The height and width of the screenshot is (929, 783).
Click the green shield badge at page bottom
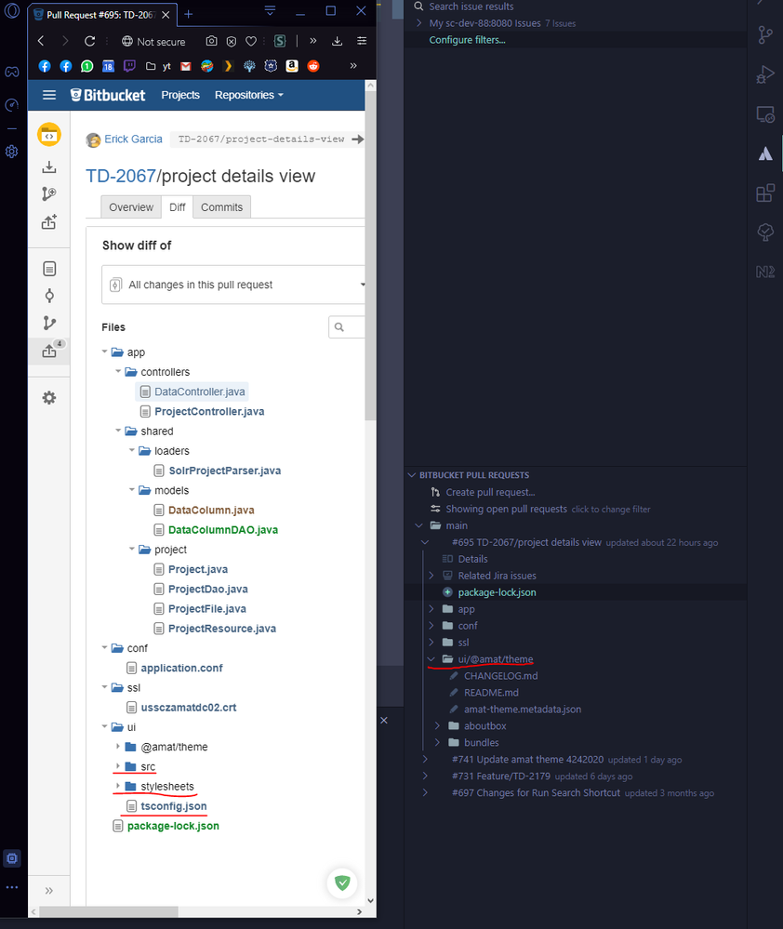pyautogui.click(x=342, y=883)
